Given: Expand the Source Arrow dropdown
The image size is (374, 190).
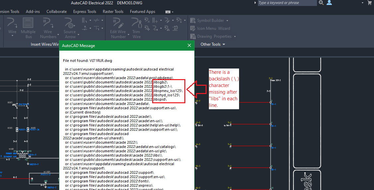Looking at the screenshot, I should (78, 35).
